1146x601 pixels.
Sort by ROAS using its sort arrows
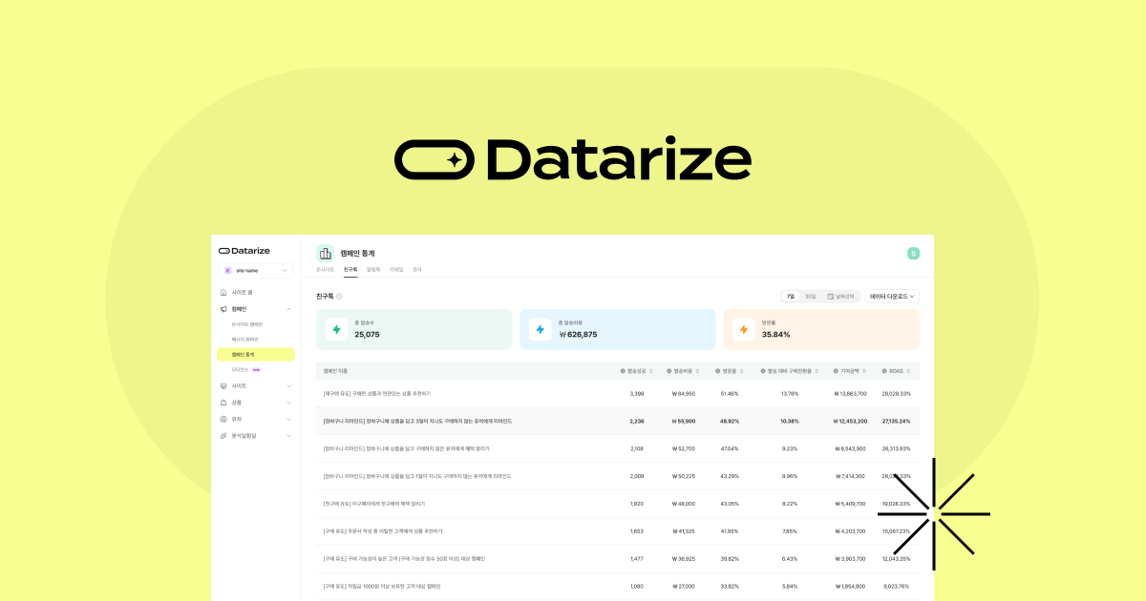(908, 370)
